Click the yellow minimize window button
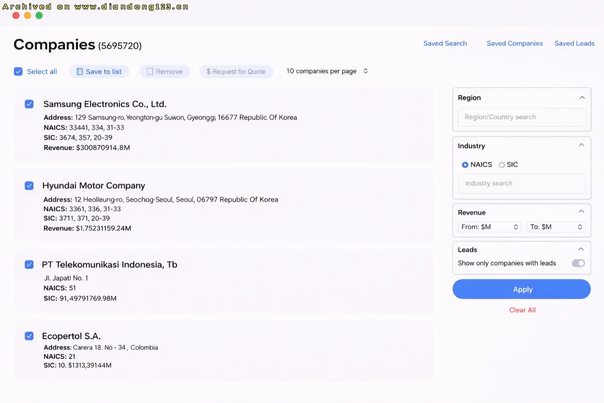Screen dimensions: 604x403 pos(27,16)
